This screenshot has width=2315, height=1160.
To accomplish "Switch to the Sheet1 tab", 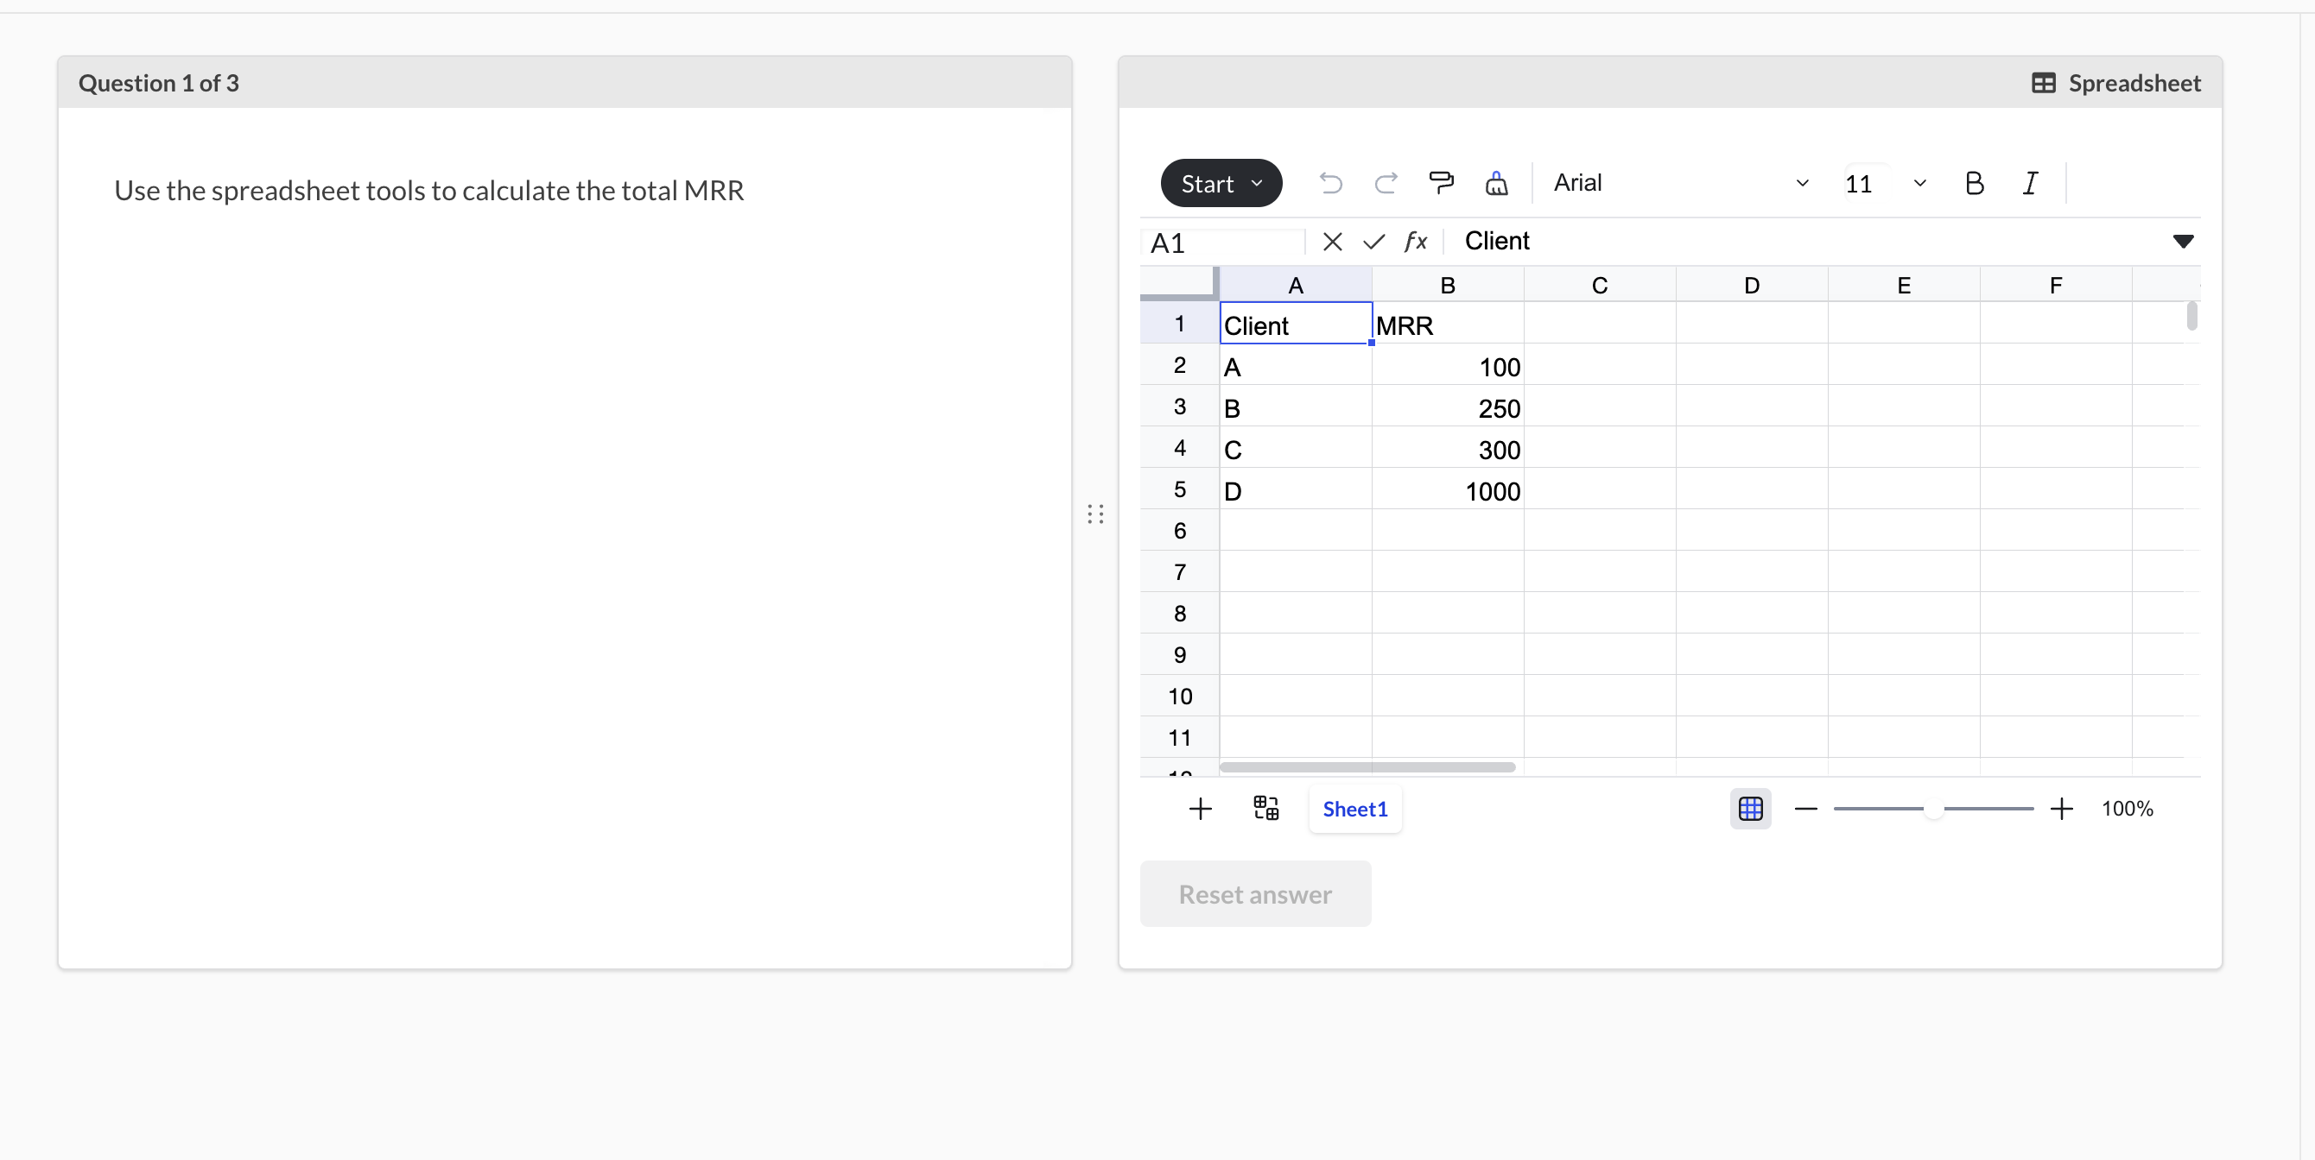I will pyautogui.click(x=1354, y=809).
